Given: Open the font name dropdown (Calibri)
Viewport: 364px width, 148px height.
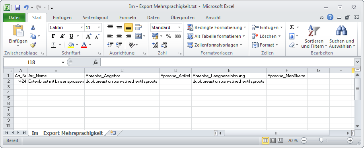Looking at the screenshot, I should click(x=82, y=27).
